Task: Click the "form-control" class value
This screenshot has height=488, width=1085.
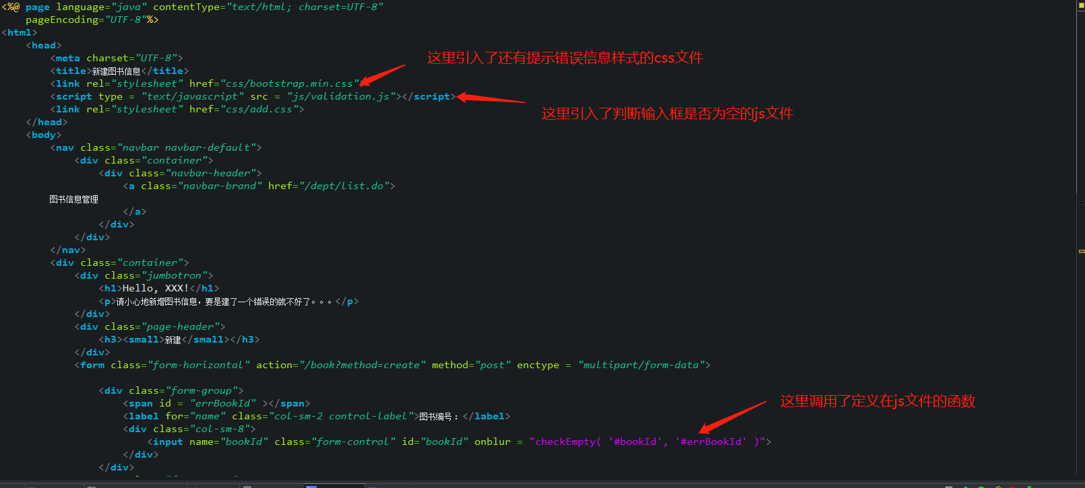Action: click(x=353, y=442)
